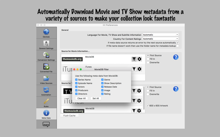
Task: Open the Devices globe icon in sidebar
Action: click(46, 32)
